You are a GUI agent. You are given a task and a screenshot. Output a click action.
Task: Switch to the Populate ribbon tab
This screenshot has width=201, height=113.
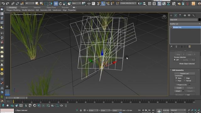point(65,8)
